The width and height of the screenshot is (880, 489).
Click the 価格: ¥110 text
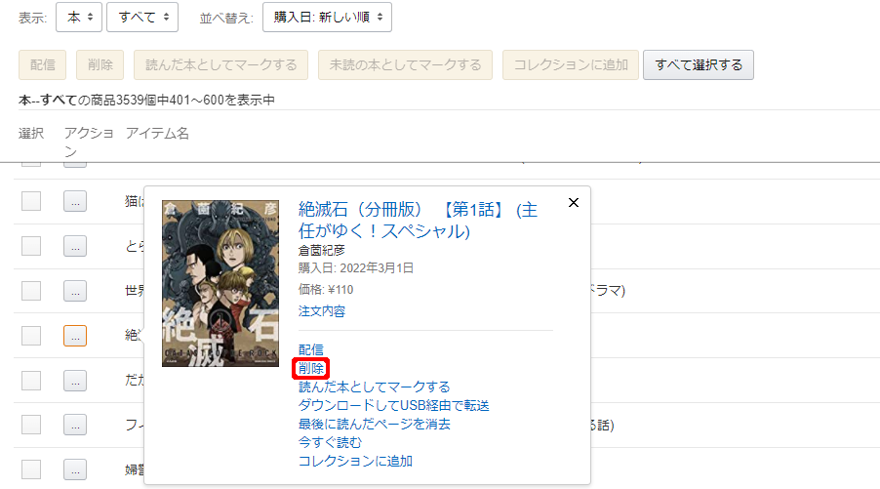click(326, 290)
